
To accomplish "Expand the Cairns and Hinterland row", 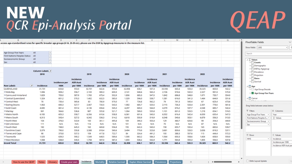I will click(5, 95).
